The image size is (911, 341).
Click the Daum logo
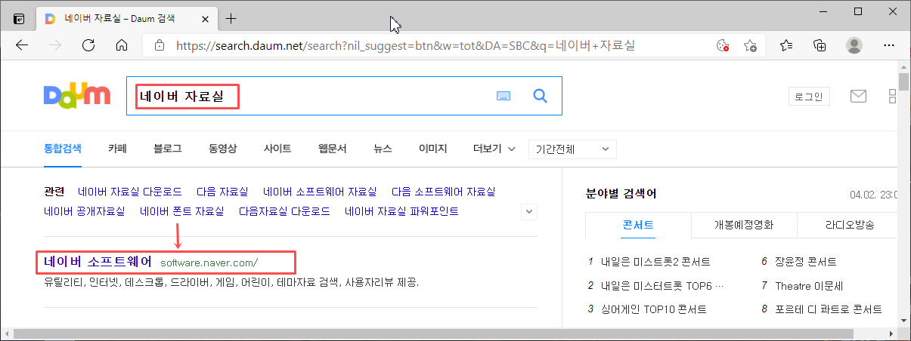77,95
